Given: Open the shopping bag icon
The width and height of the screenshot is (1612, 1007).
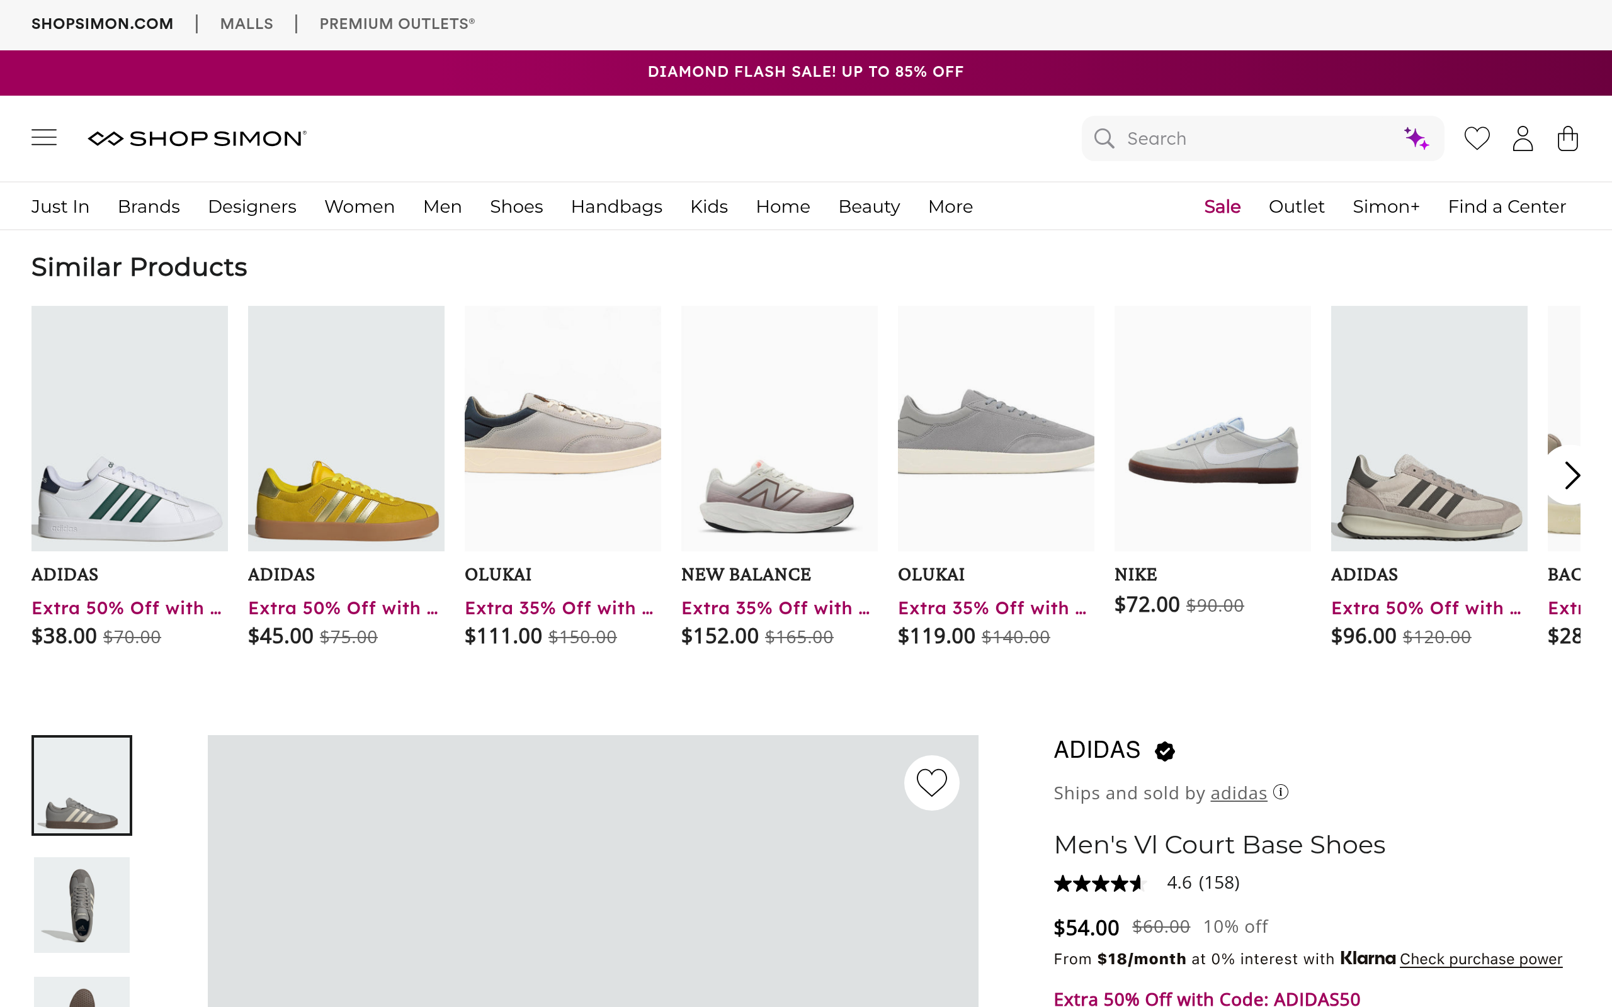Looking at the screenshot, I should point(1567,138).
